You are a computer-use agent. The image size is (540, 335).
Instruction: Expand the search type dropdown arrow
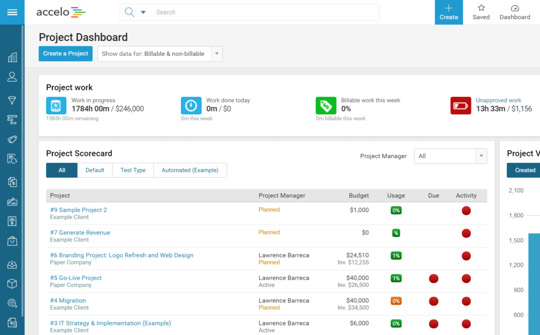pos(143,12)
